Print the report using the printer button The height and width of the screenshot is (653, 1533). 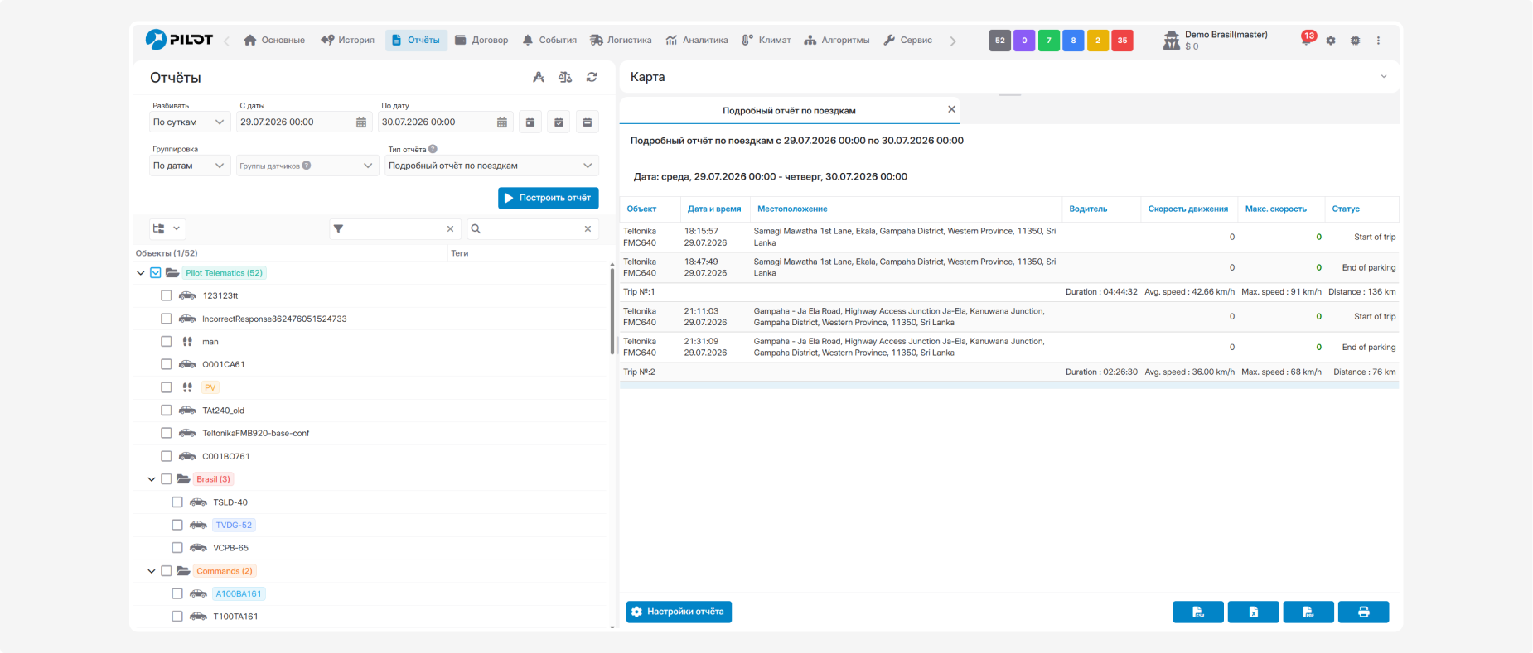1363,612
